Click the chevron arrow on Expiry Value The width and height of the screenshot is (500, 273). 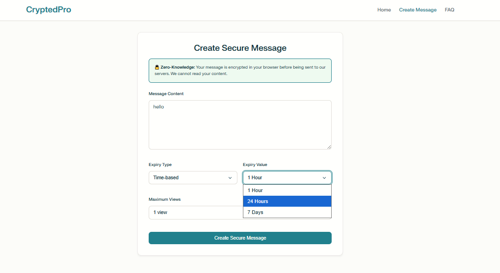tap(324, 178)
